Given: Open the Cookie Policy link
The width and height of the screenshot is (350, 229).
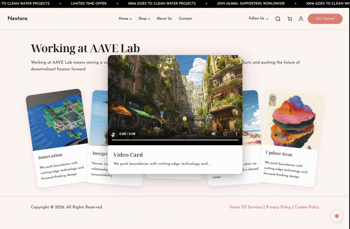Looking at the screenshot, I should pos(307,207).
